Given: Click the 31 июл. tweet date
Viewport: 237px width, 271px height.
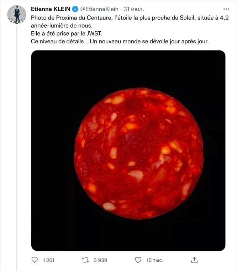Looking at the screenshot, I should pyautogui.click(x=134, y=9).
